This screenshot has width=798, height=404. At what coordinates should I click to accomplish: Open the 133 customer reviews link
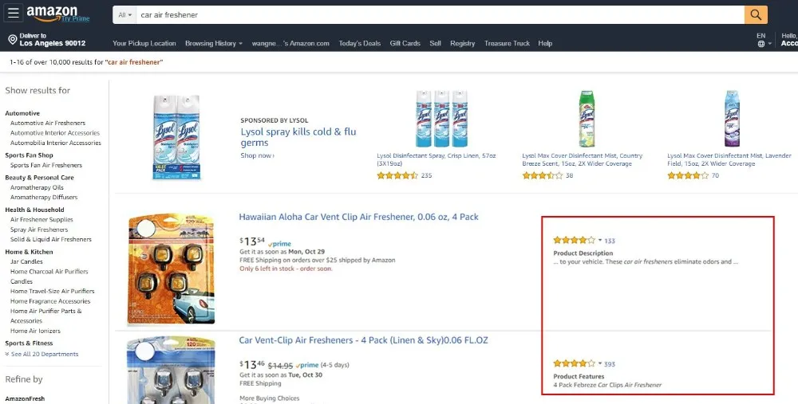point(610,241)
